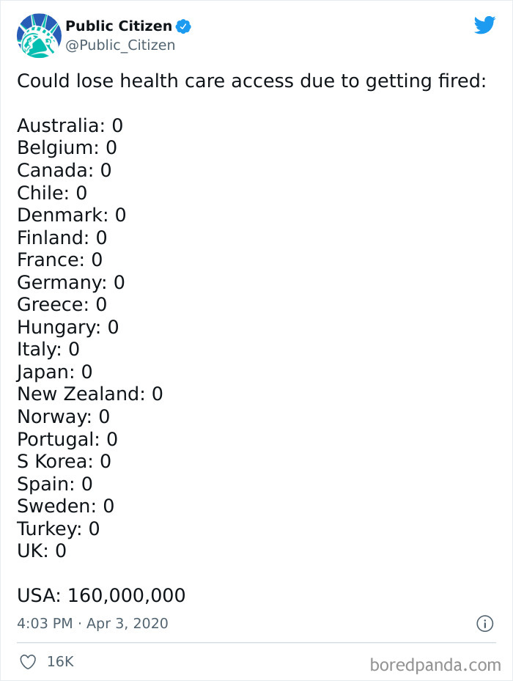Click the Canada: 0 line

(64, 170)
